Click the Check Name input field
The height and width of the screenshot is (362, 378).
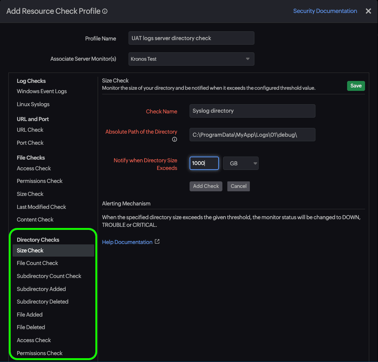pyautogui.click(x=252, y=111)
